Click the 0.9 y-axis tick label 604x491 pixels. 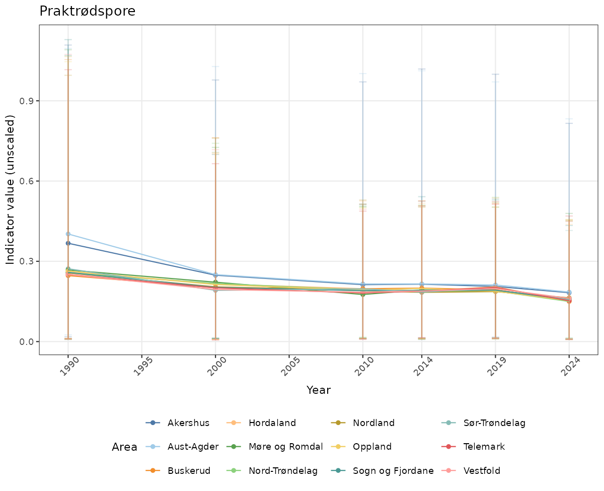tap(26, 101)
